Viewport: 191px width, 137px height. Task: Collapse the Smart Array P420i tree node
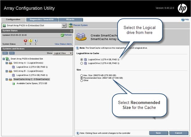[4, 59]
